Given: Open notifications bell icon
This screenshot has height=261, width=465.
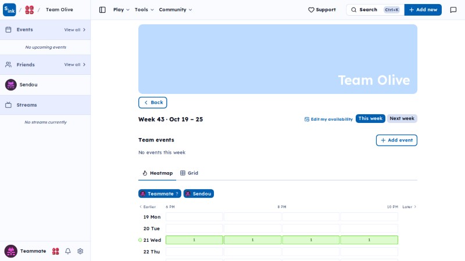Looking at the screenshot, I should pos(68,251).
